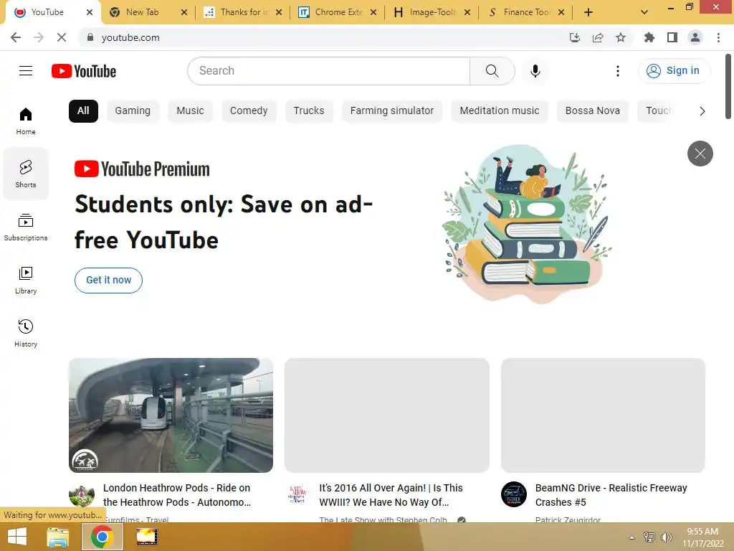Select the Comedy filter chip
The height and width of the screenshot is (551, 734).
[249, 111]
